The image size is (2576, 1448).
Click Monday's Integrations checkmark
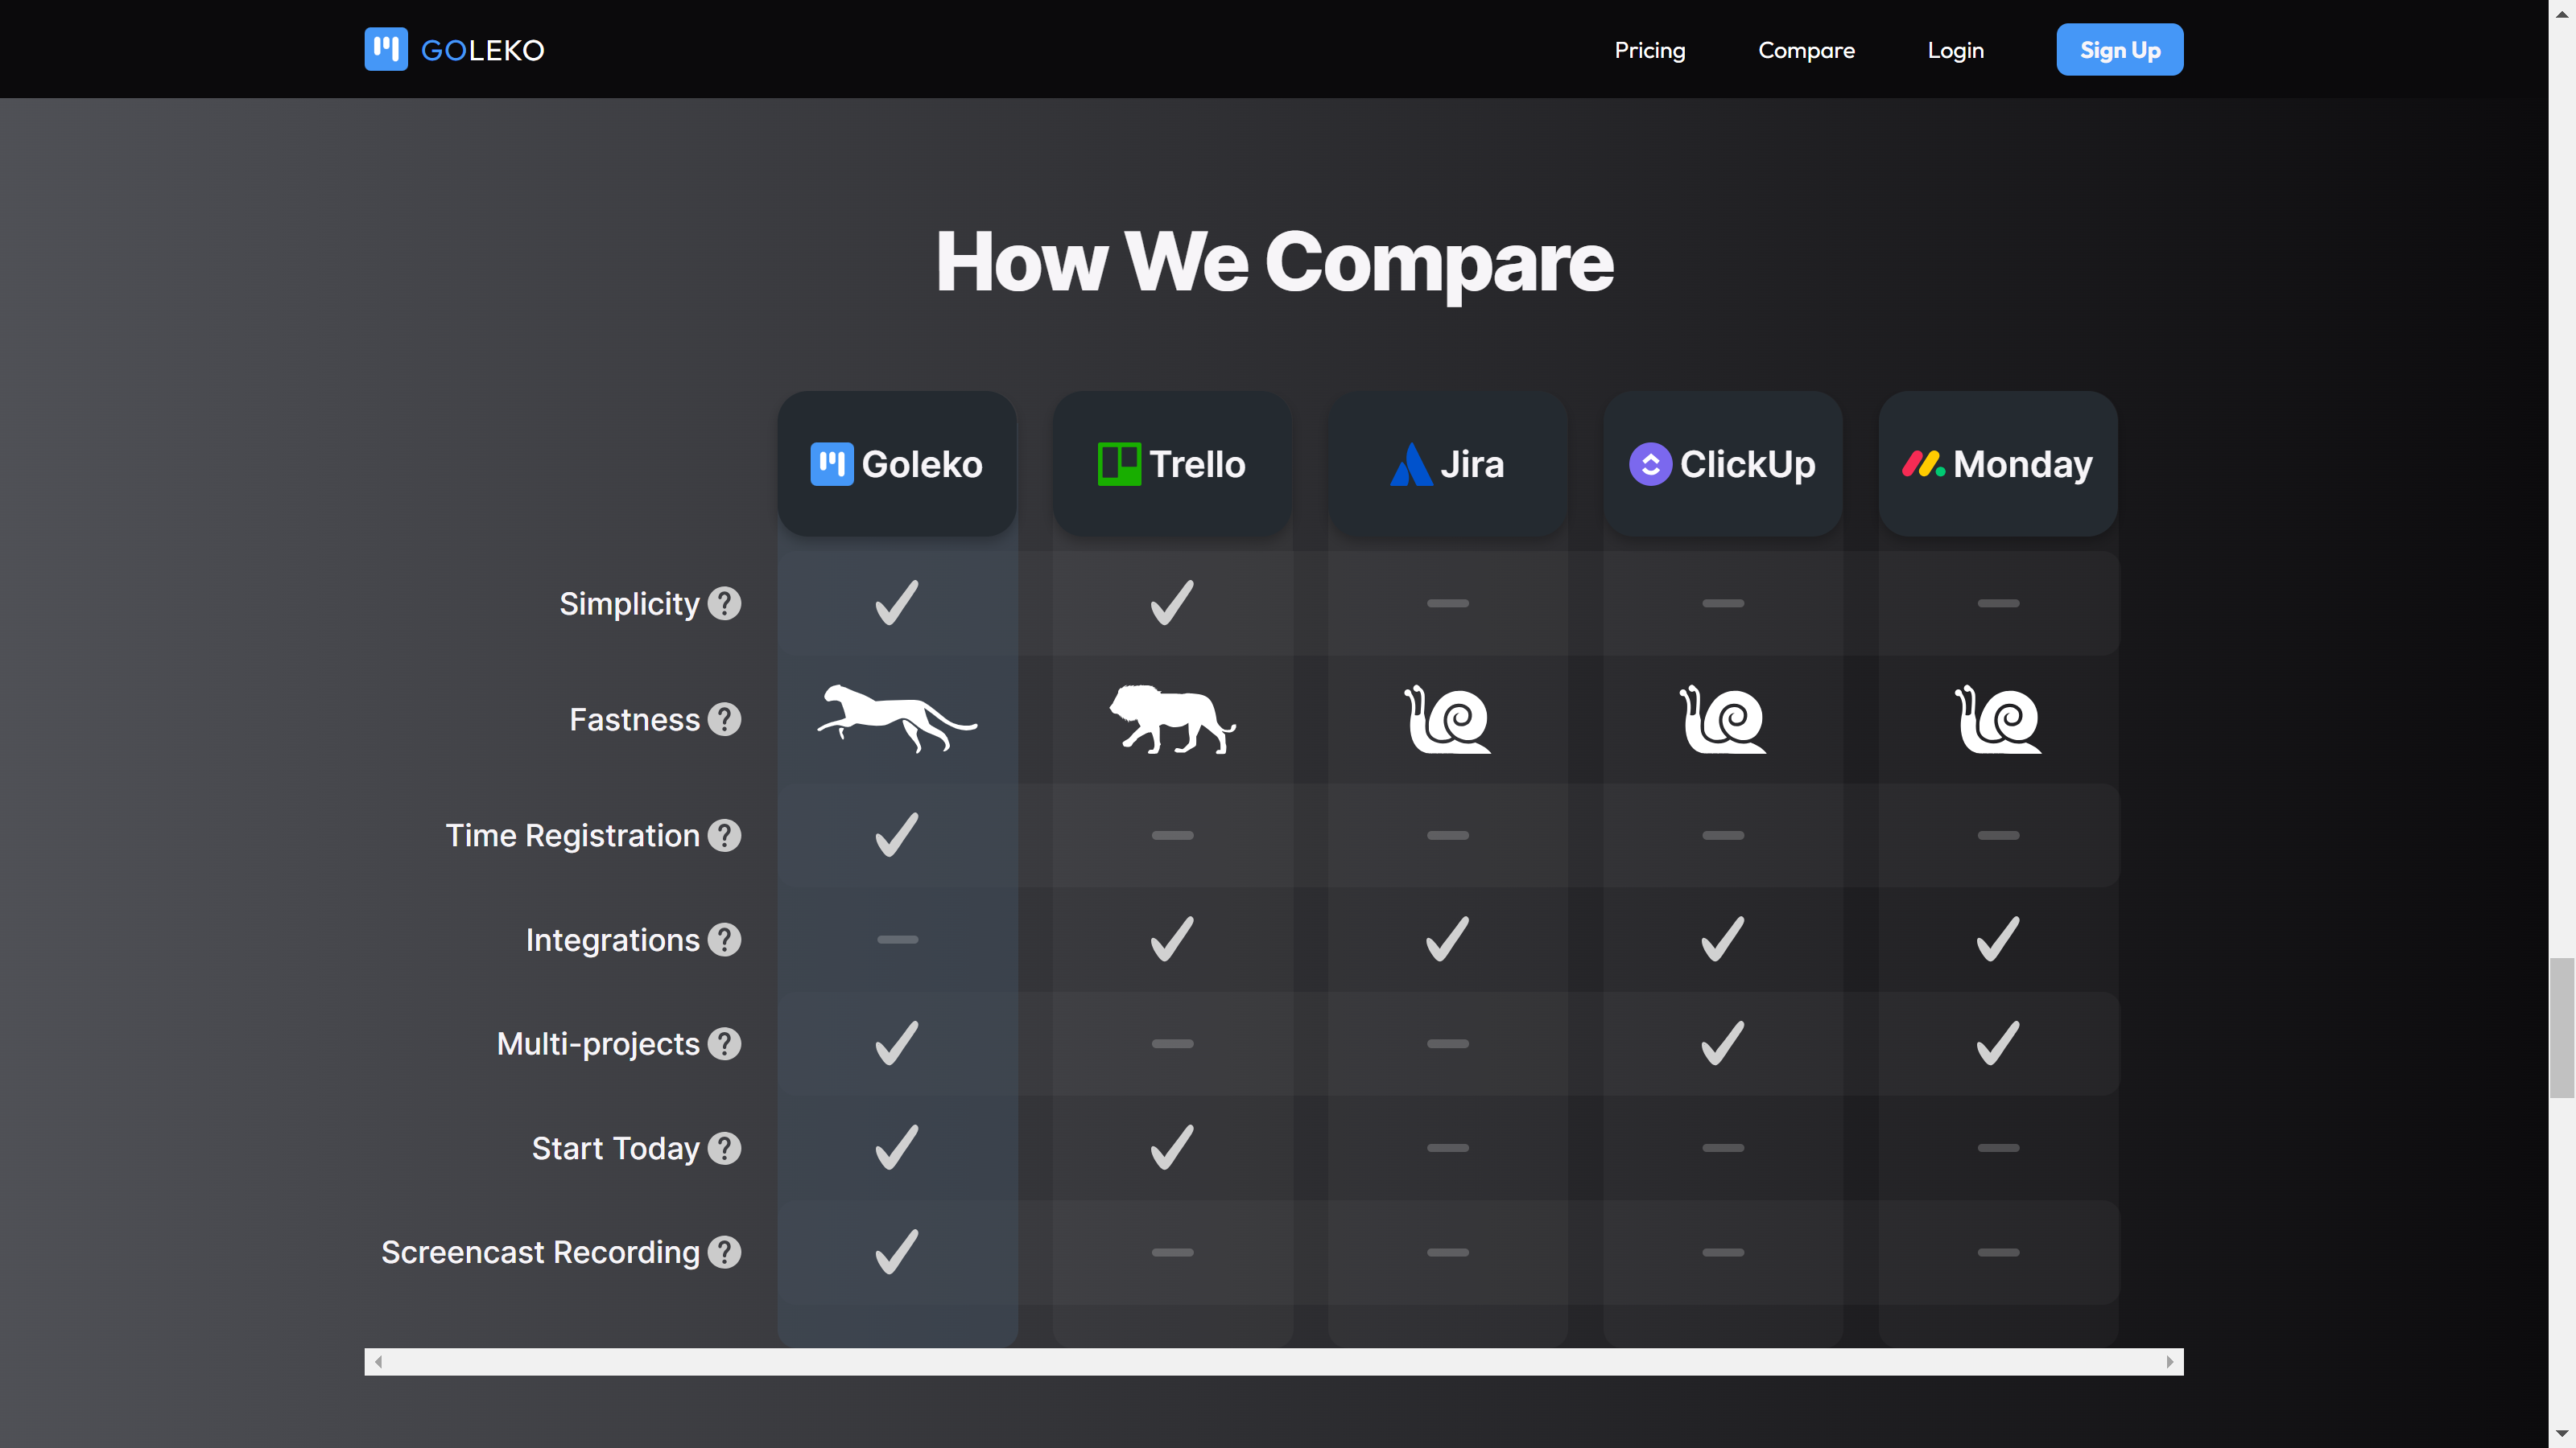[1998, 940]
